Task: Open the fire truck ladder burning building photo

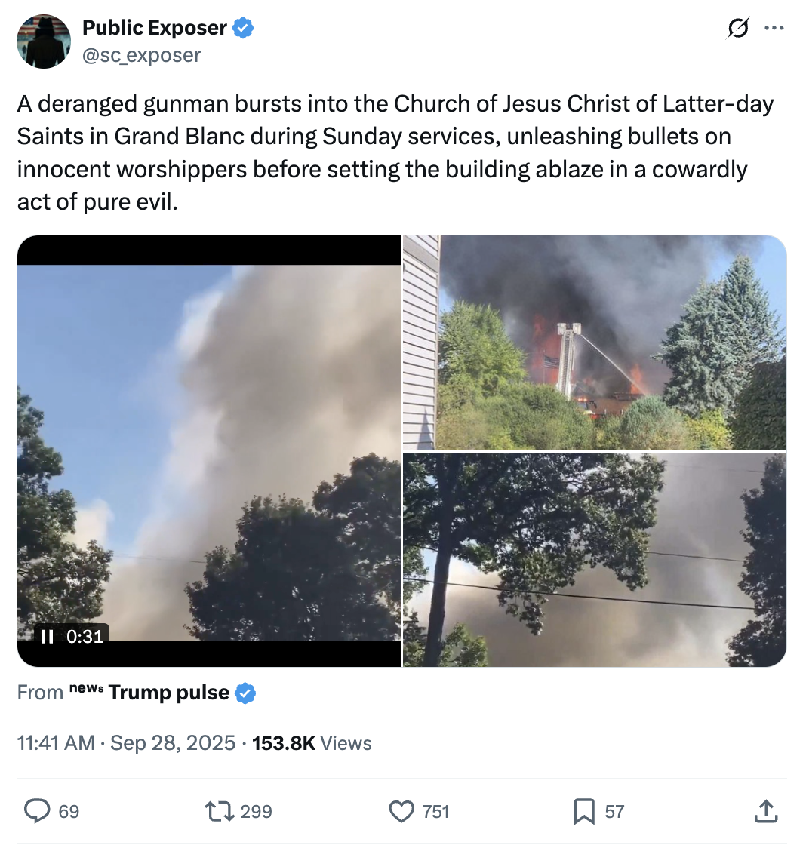Action: coord(595,342)
